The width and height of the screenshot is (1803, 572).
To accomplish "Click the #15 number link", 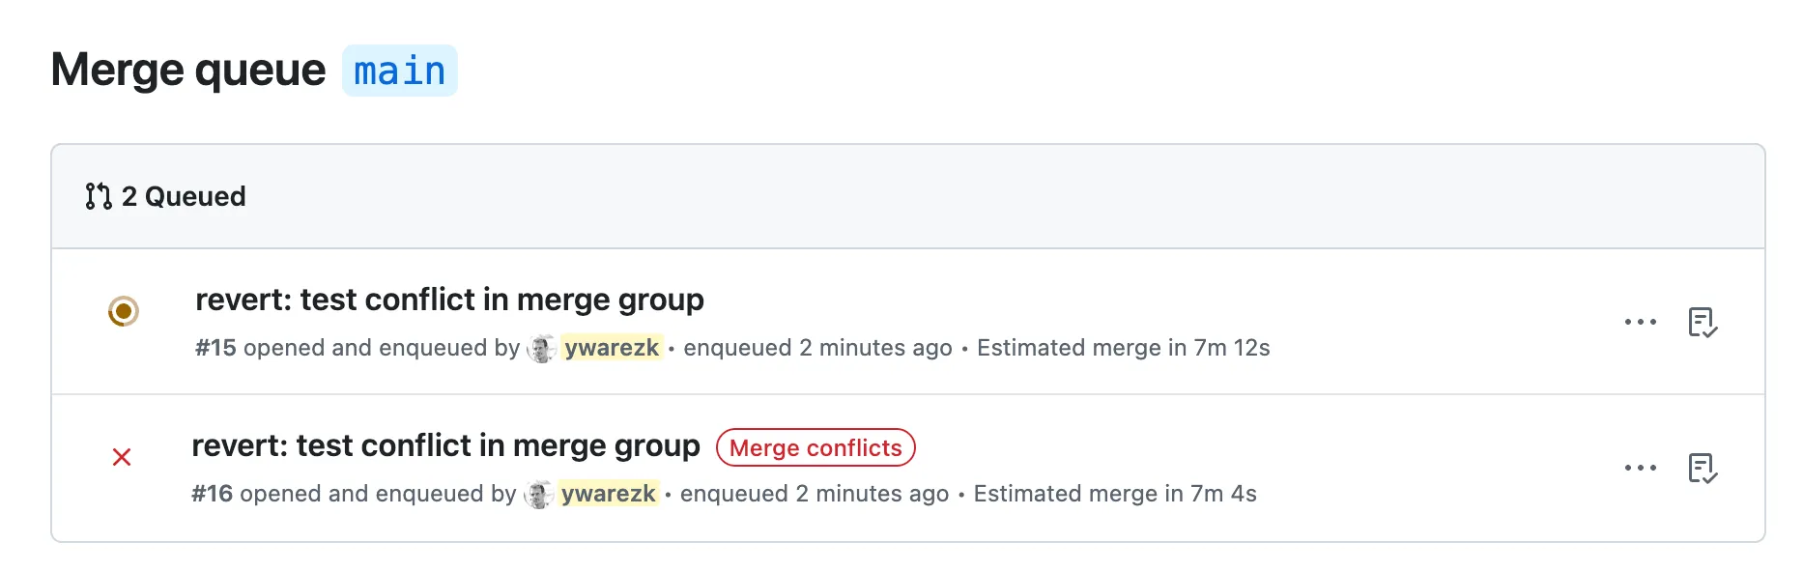I will click(x=214, y=348).
